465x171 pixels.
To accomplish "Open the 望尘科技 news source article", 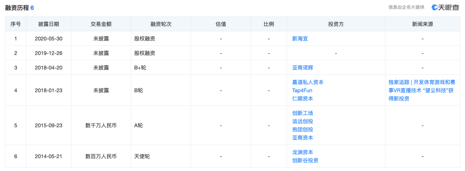I will click(x=422, y=90).
